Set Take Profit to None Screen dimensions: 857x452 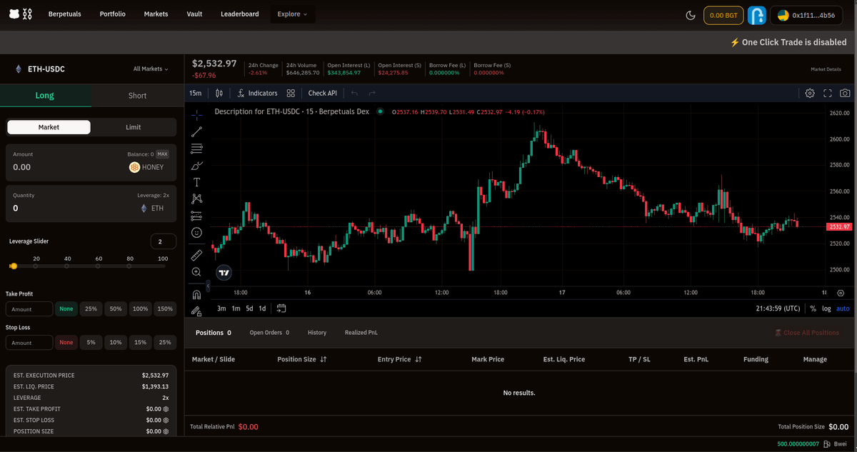click(x=66, y=309)
